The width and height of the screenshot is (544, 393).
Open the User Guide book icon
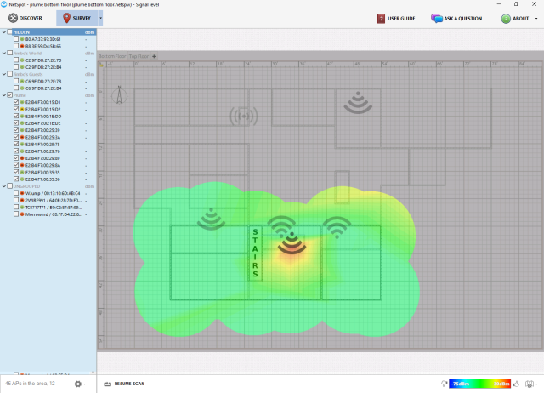coord(382,18)
